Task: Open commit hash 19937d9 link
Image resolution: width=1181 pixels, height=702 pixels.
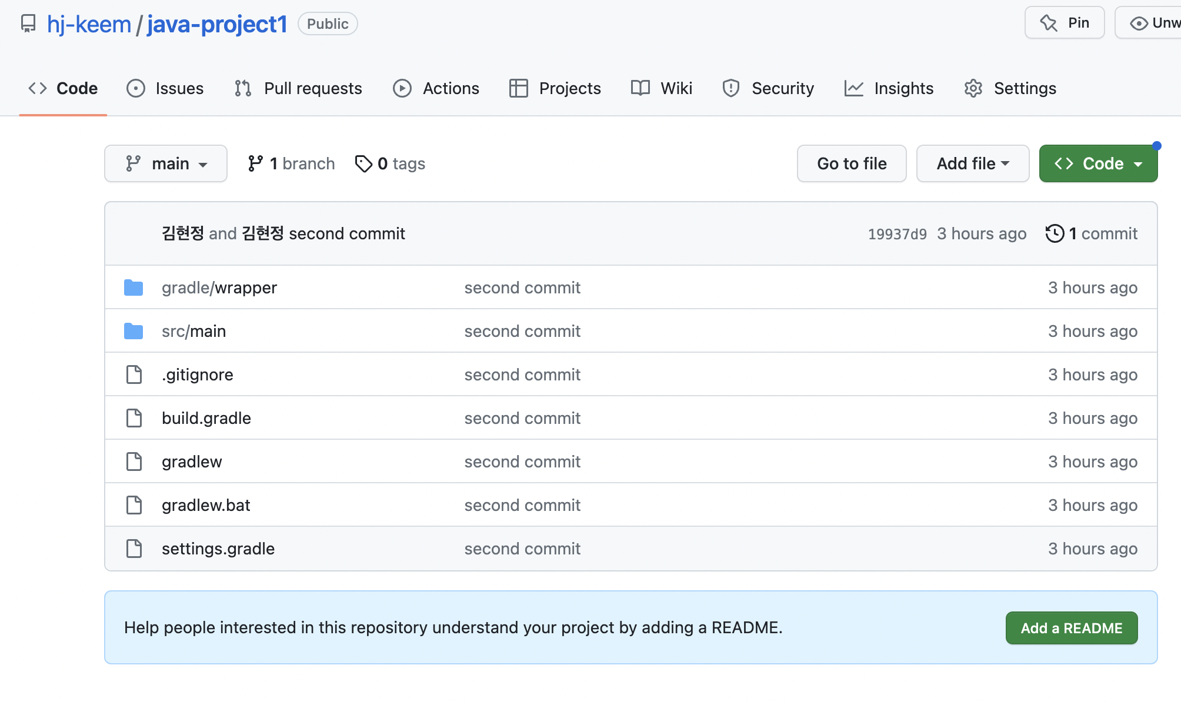Action: tap(897, 234)
